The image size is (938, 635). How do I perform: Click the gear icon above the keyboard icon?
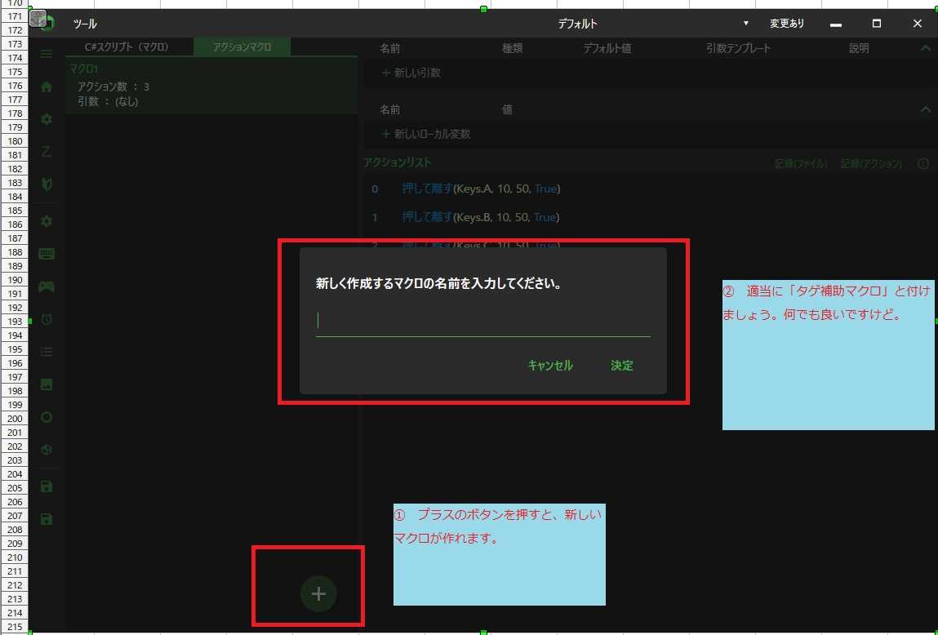[x=46, y=221]
